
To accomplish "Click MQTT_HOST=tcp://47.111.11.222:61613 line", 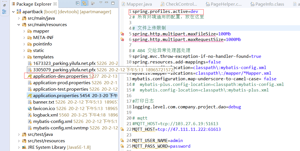I will coord(176,129).
